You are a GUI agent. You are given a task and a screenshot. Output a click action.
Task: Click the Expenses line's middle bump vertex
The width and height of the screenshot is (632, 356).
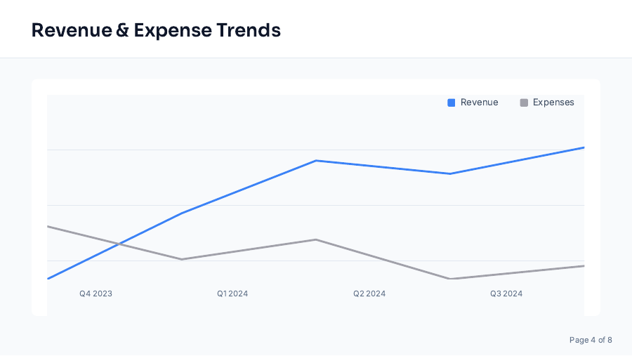[316, 239]
